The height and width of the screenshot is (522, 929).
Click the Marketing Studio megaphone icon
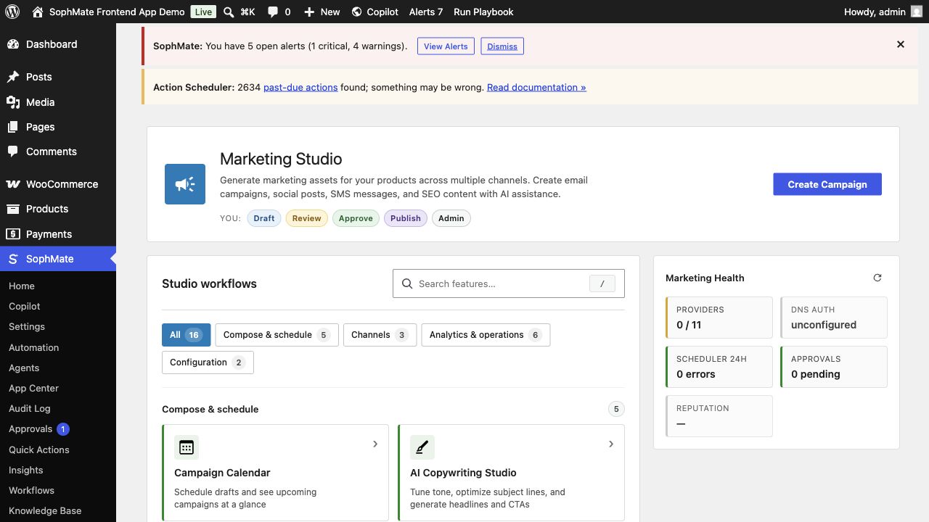coord(185,184)
